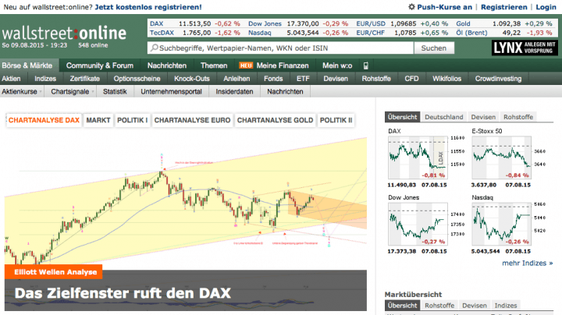Switch to the Deutschland tab
This screenshot has height=315, width=562.
click(x=443, y=117)
